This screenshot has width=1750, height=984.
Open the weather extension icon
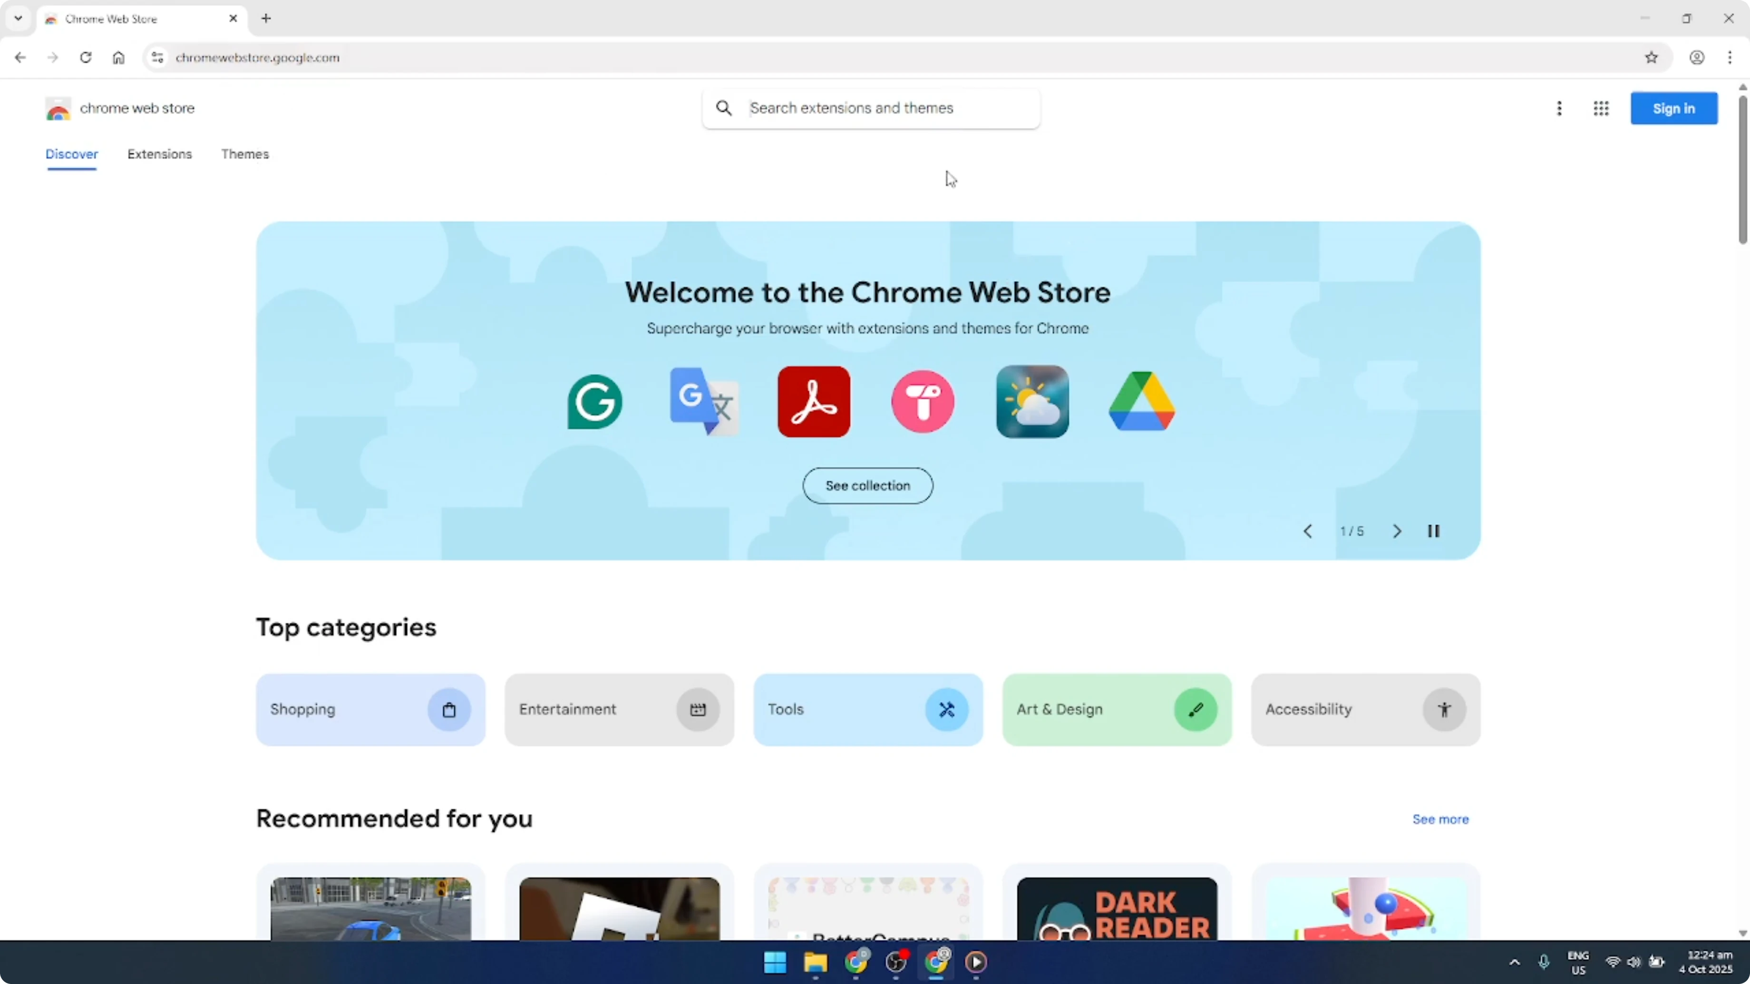pos(1032,401)
